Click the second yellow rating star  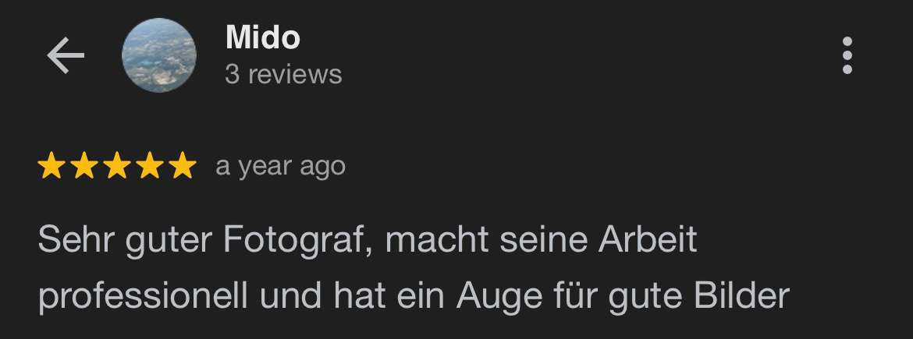coord(84,165)
